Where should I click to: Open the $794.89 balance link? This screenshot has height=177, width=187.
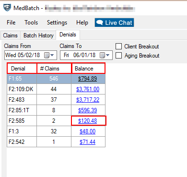(x=87, y=79)
